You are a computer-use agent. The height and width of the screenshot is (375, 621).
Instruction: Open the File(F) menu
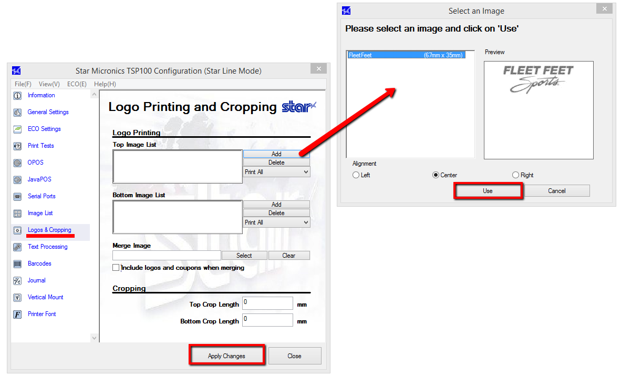point(23,84)
